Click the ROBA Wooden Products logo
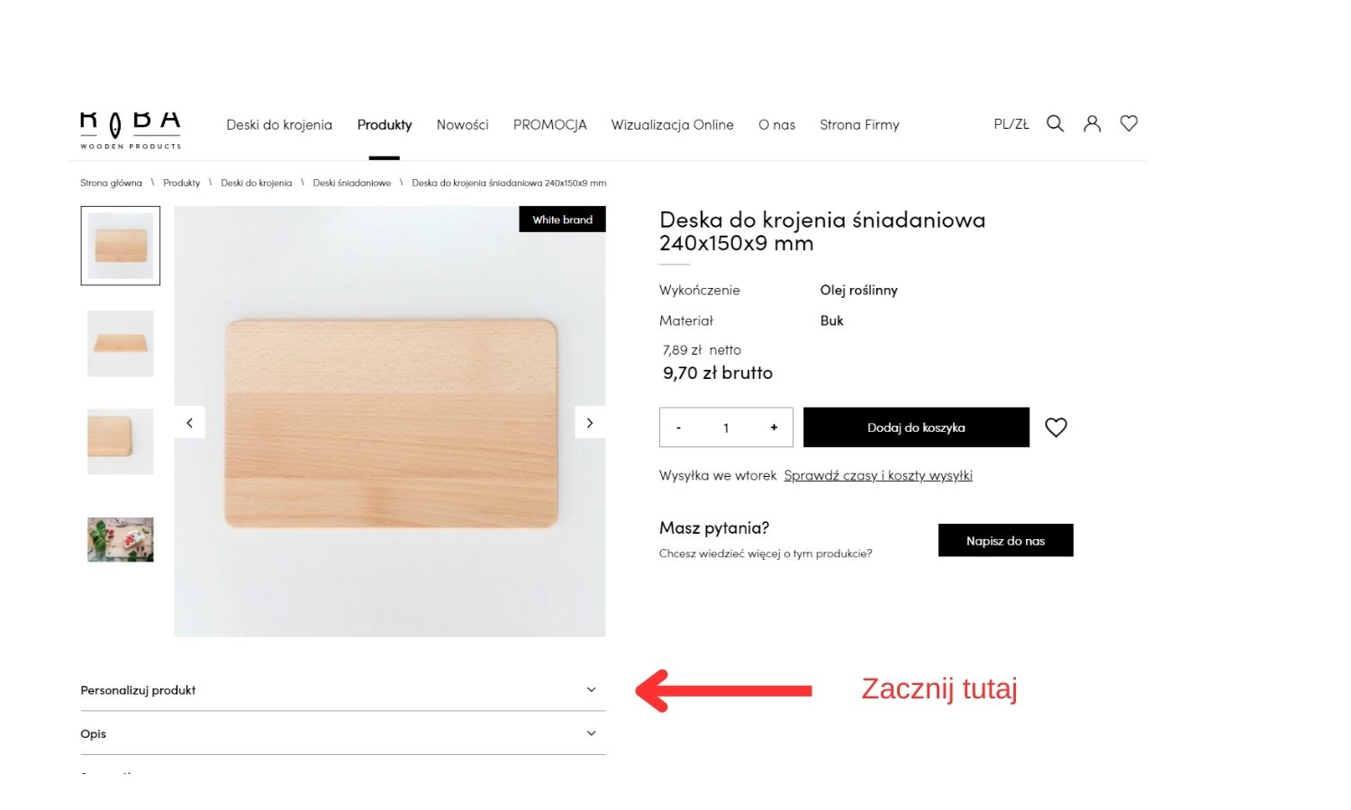 pyautogui.click(x=131, y=129)
